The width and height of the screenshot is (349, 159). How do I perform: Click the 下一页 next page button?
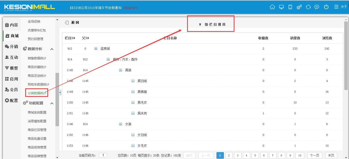pos(315,155)
